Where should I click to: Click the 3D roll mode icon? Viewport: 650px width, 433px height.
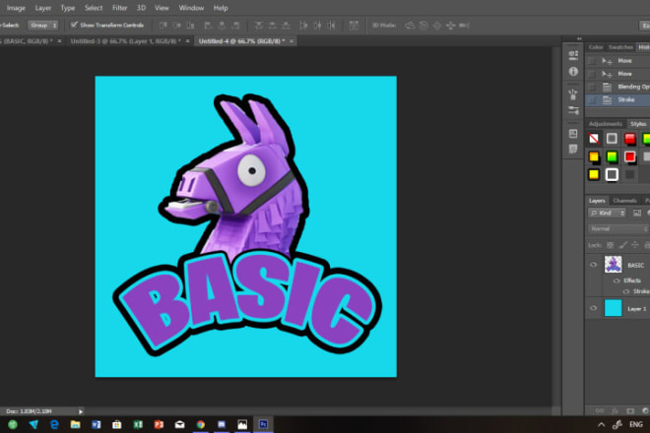(423, 26)
